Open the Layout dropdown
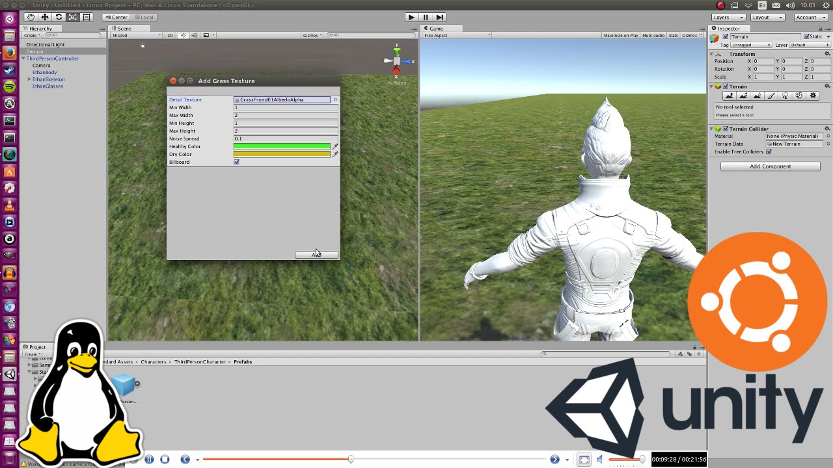This screenshot has width=833, height=468. [x=767, y=17]
